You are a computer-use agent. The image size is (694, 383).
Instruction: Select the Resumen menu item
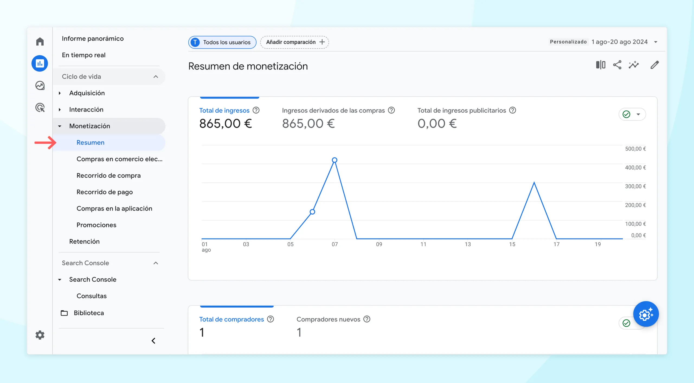tap(91, 142)
